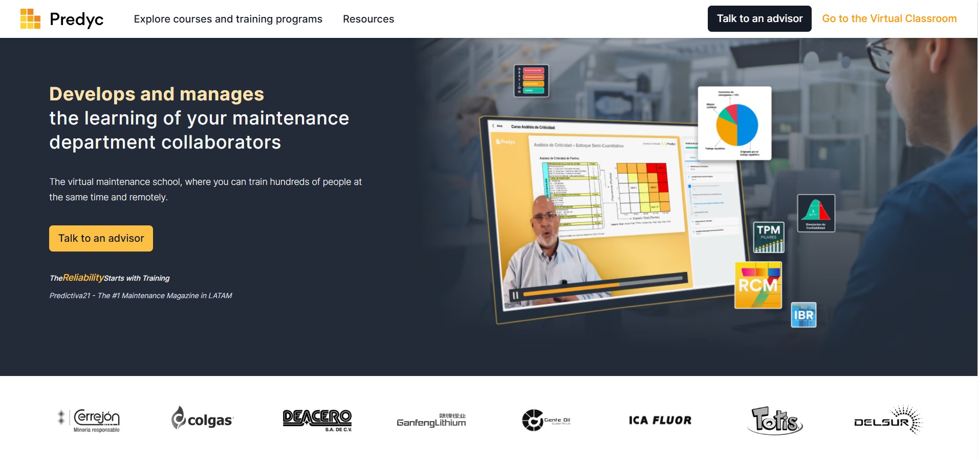Click the Cerrejón logo
Viewport: 978px width, 460px height.
point(91,420)
